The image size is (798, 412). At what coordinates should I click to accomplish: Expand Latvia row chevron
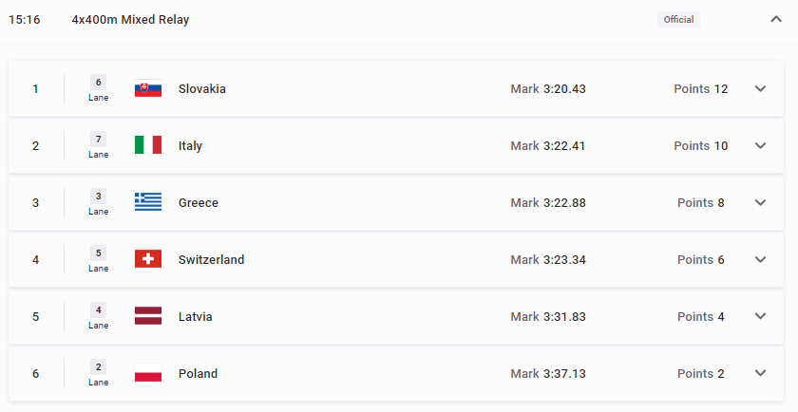(x=760, y=316)
